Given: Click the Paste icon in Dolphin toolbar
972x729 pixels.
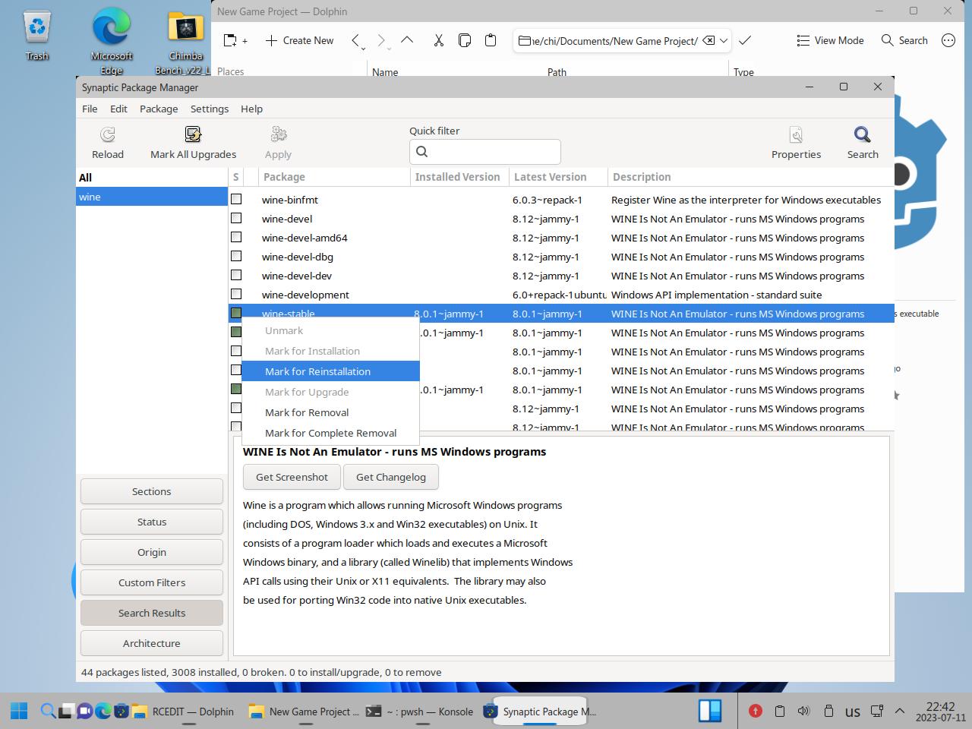Looking at the screenshot, I should click(x=491, y=41).
